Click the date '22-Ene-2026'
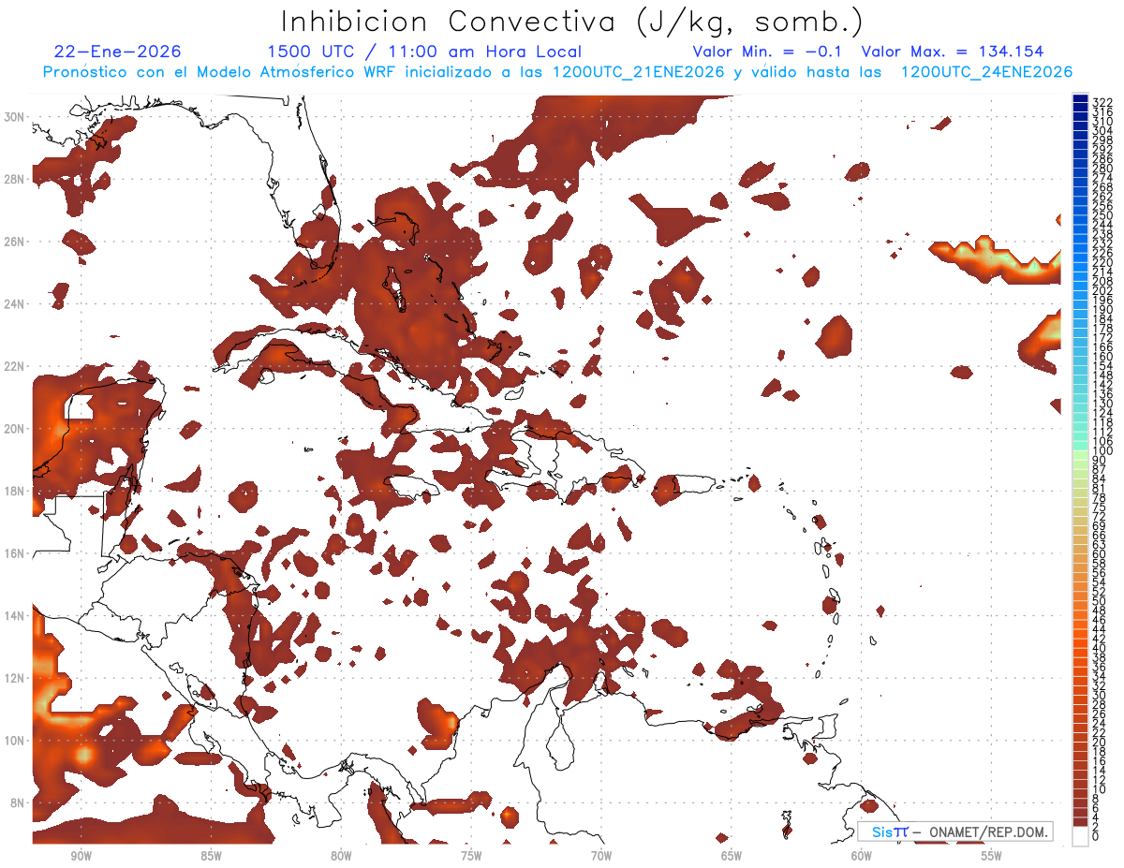 point(118,51)
